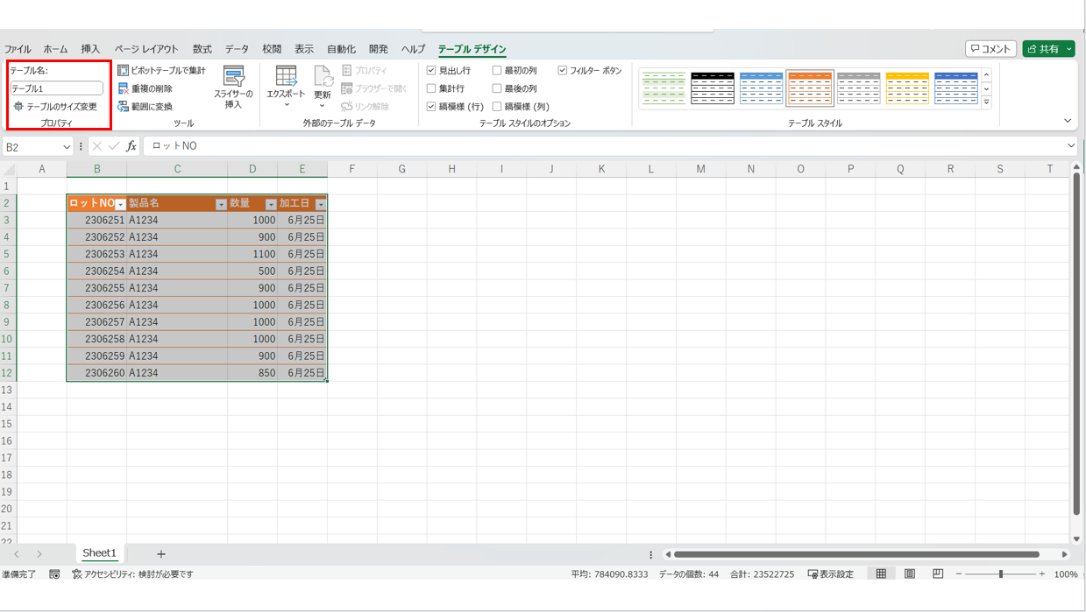
Task: Open the ファイル menu tab
Action: [18, 49]
